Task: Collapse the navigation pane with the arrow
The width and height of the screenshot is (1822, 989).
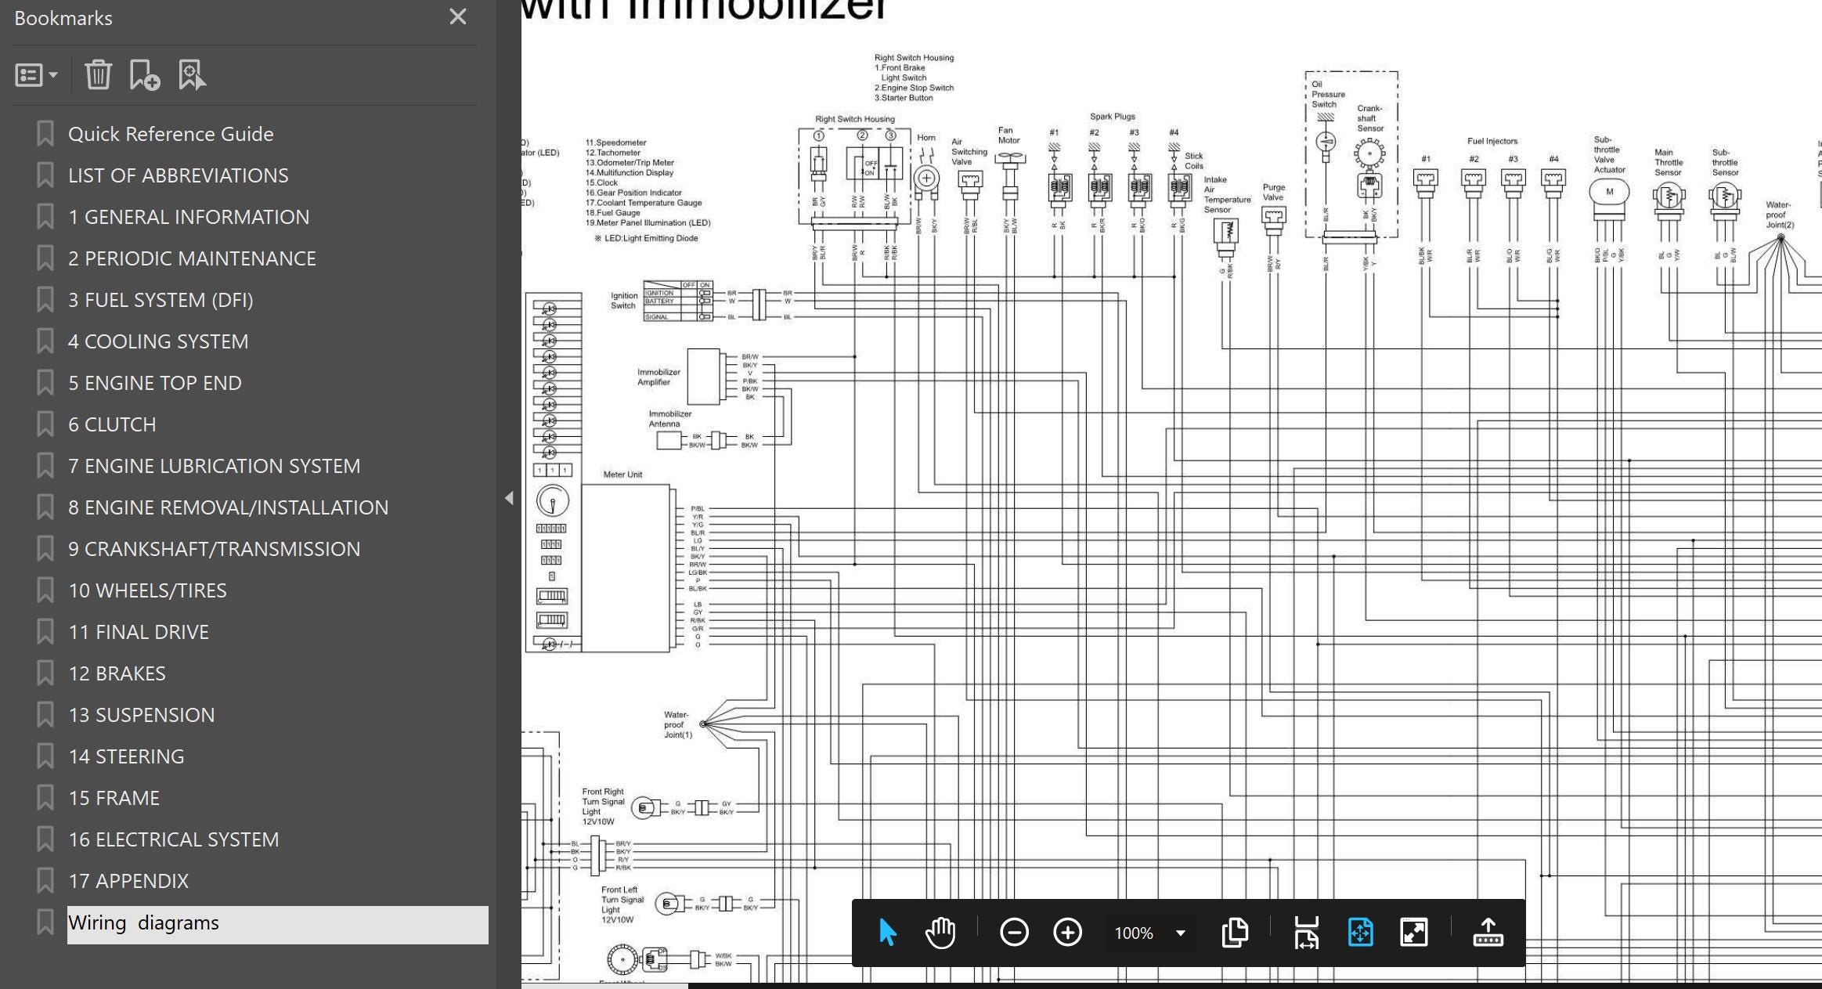Action: click(x=509, y=497)
